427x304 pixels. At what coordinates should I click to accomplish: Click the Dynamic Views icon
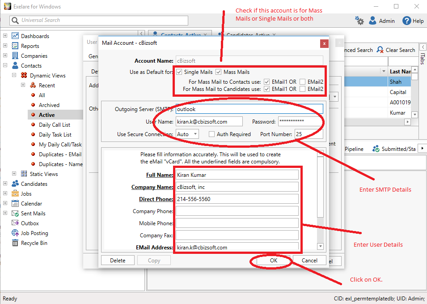point(24,75)
